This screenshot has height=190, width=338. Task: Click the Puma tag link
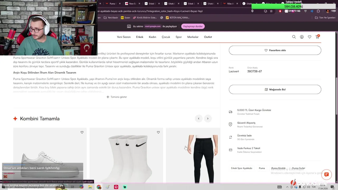point(262,168)
